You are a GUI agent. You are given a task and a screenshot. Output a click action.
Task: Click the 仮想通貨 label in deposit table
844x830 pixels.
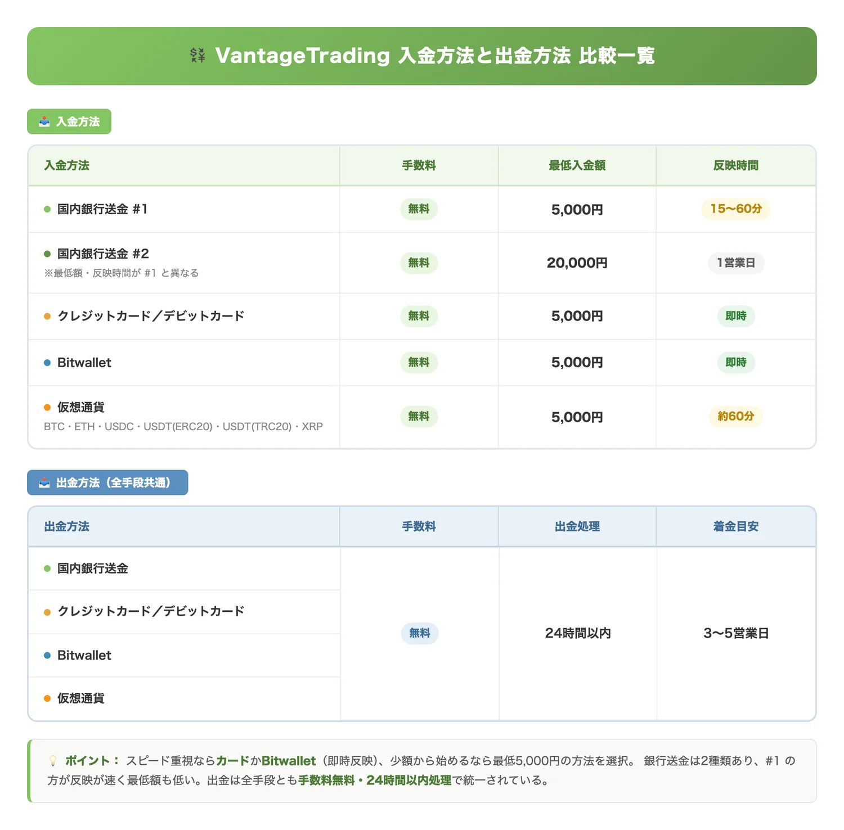(81, 407)
